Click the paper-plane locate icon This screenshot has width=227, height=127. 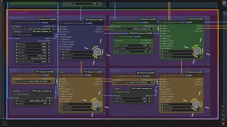(223, 119)
